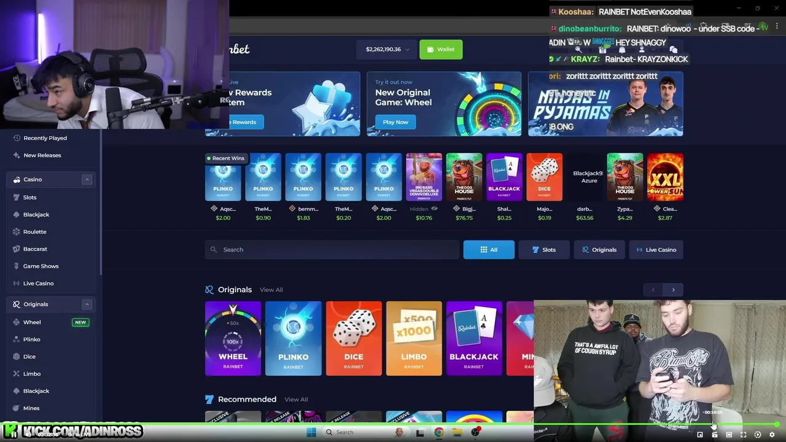Select the All games filter tab
The image size is (786, 442).
489,250
